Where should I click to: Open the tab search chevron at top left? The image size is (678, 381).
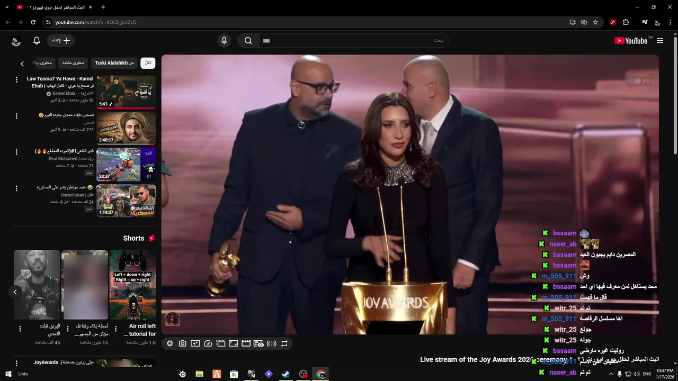click(x=7, y=7)
